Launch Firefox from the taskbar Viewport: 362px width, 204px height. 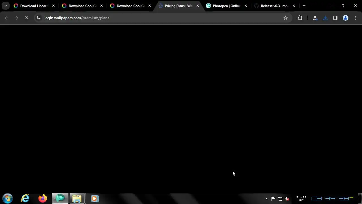(43, 198)
